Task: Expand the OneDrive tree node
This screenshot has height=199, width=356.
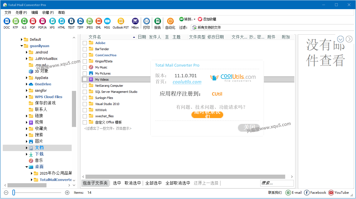Action: coord(27,84)
